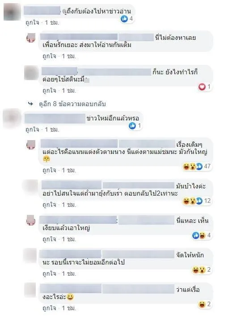Like the เพื่อนรักเยอะ reply via ถูกใจ
Image resolution: width=228 pixels, height=316 pixels.
[49, 56]
